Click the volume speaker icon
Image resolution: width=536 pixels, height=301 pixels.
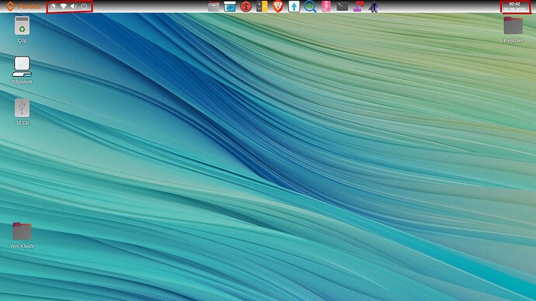click(74, 6)
